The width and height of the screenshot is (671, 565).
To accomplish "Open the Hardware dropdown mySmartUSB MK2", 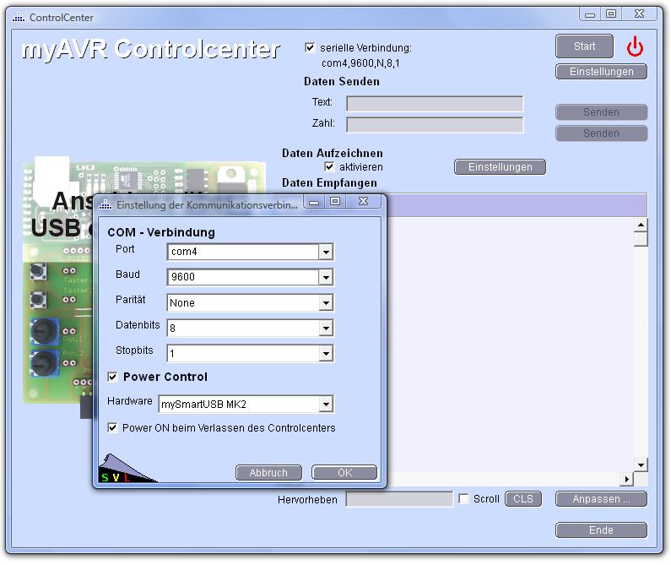I will pyautogui.click(x=326, y=405).
